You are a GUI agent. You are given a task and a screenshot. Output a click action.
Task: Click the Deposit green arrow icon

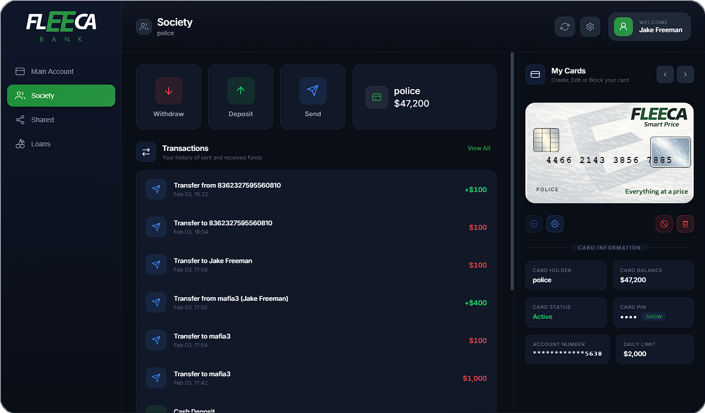(241, 91)
